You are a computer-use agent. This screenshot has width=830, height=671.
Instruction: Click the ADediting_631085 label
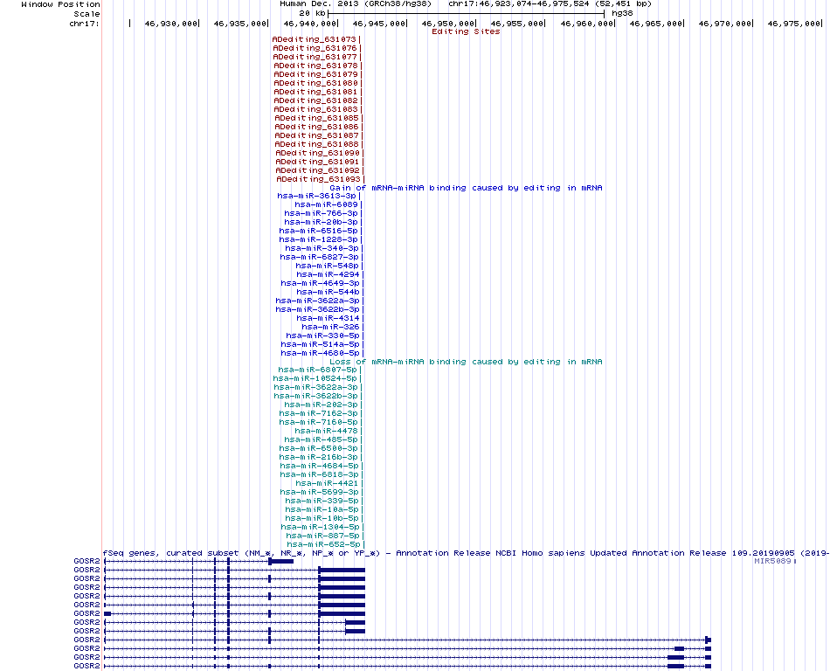pyautogui.click(x=316, y=118)
